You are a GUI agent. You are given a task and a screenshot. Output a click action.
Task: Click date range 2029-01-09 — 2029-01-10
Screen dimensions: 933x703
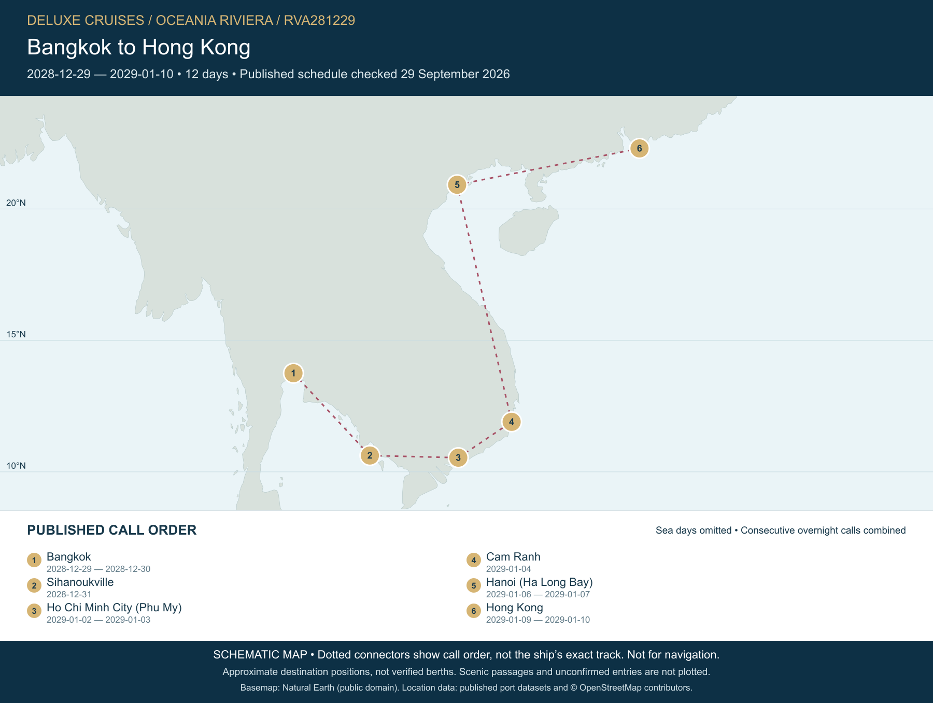(538, 620)
